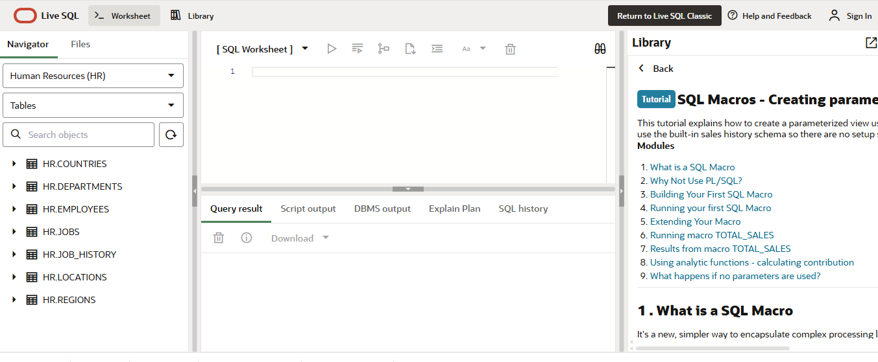Refresh the Navigator object list
The image size is (878, 362).
[171, 135]
